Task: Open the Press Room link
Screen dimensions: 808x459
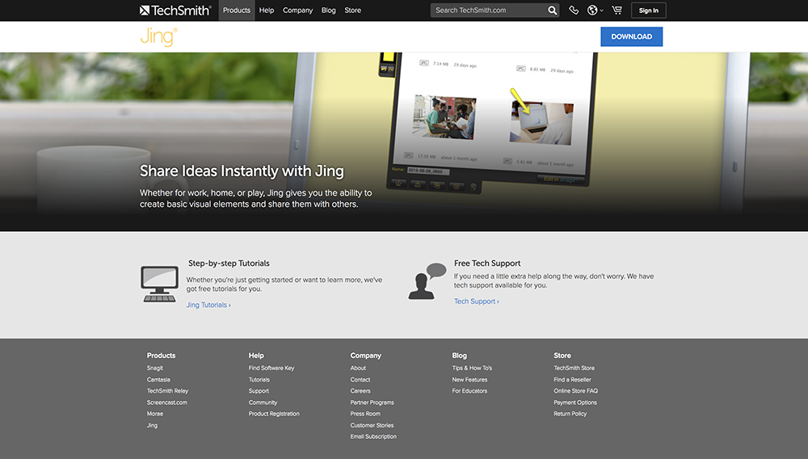Action: [x=365, y=414]
